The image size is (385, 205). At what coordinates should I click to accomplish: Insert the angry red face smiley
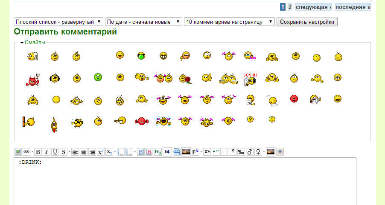[x=294, y=99]
